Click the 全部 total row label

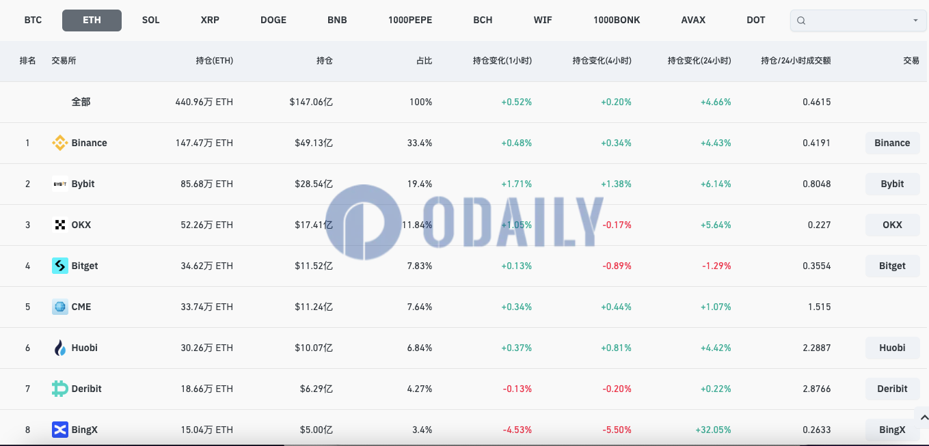click(81, 102)
